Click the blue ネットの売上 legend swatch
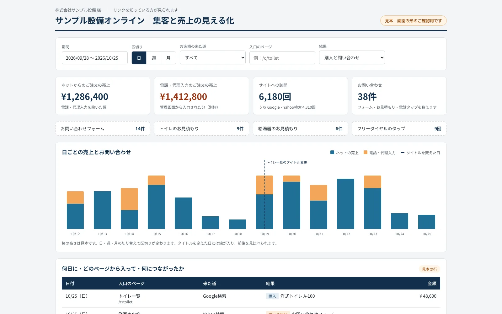Screen dimensions: 502x314 tap(332, 152)
